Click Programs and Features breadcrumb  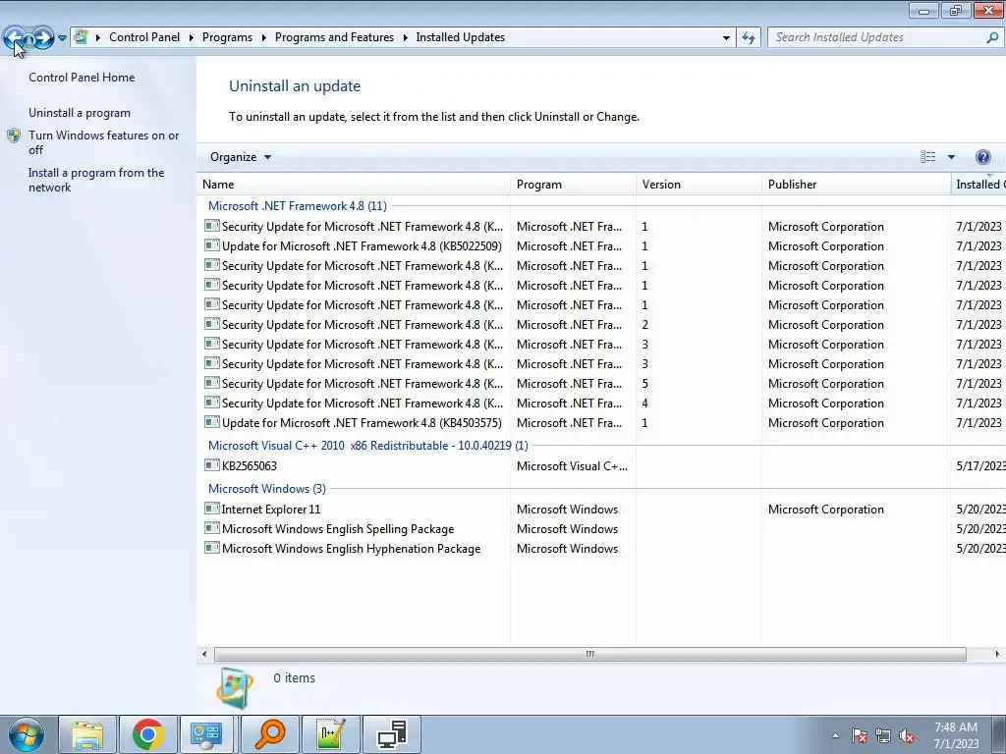click(x=334, y=37)
